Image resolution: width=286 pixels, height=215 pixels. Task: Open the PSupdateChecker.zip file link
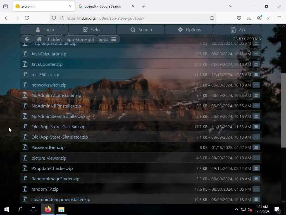(52, 168)
